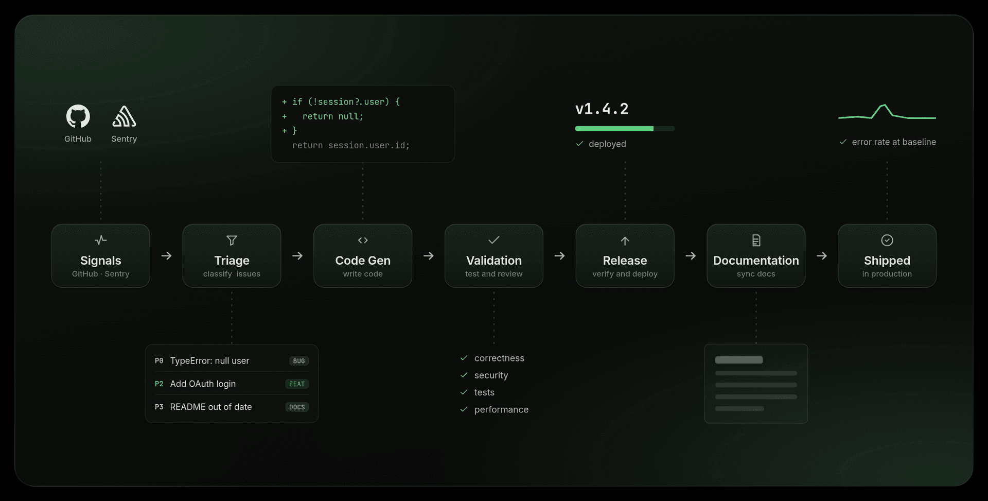Click the GitHub logo icon
The width and height of the screenshot is (988, 501).
coord(78,116)
